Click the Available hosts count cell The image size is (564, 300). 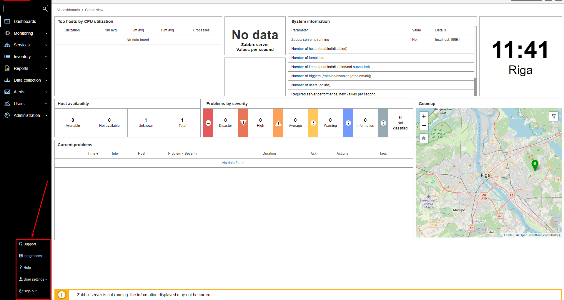(x=73, y=123)
